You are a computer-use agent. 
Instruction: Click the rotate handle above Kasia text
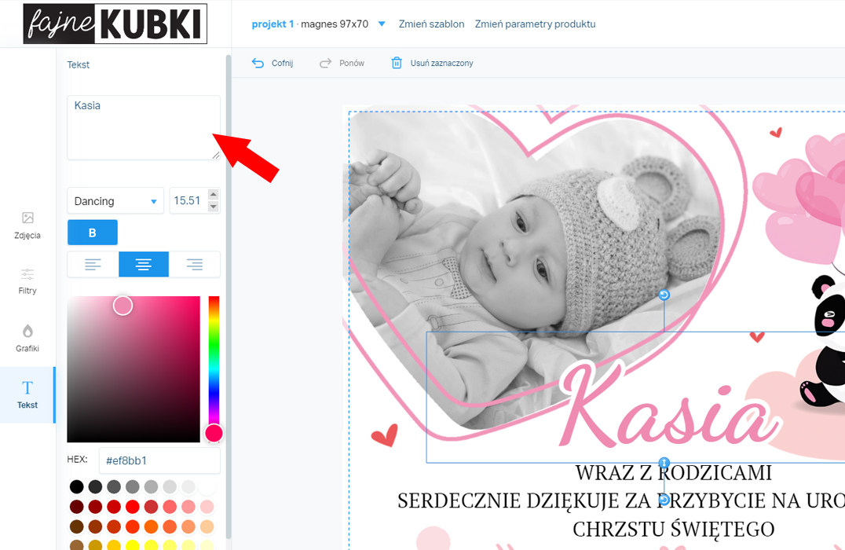pos(664,295)
